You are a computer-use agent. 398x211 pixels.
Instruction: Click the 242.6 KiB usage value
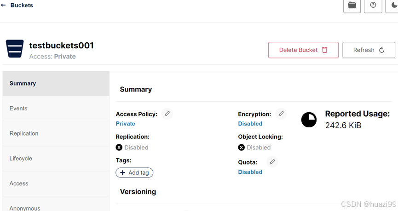(x=343, y=125)
